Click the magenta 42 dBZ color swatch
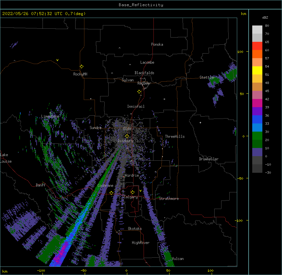Viewport: 282px width, 275px height. pos(257,103)
